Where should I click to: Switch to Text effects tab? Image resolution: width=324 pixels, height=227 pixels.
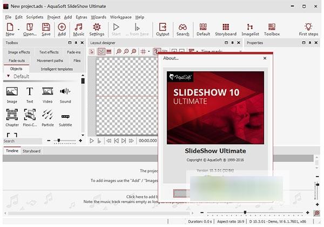pyautogui.click(x=49, y=52)
